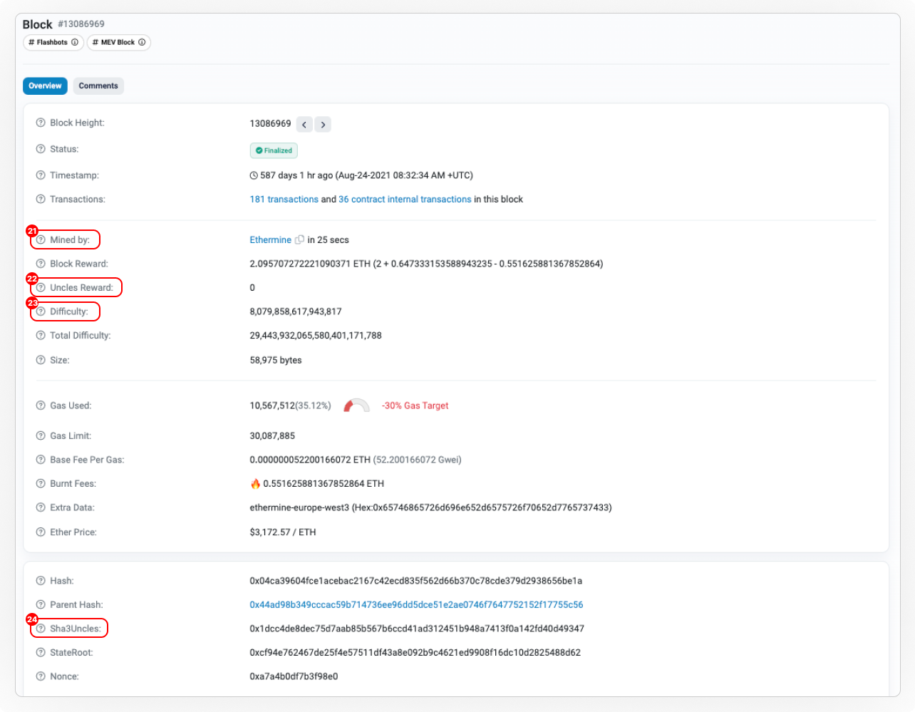The height and width of the screenshot is (712, 915).
Task: Click the help icon next to Timestamp
Action: [x=41, y=175]
